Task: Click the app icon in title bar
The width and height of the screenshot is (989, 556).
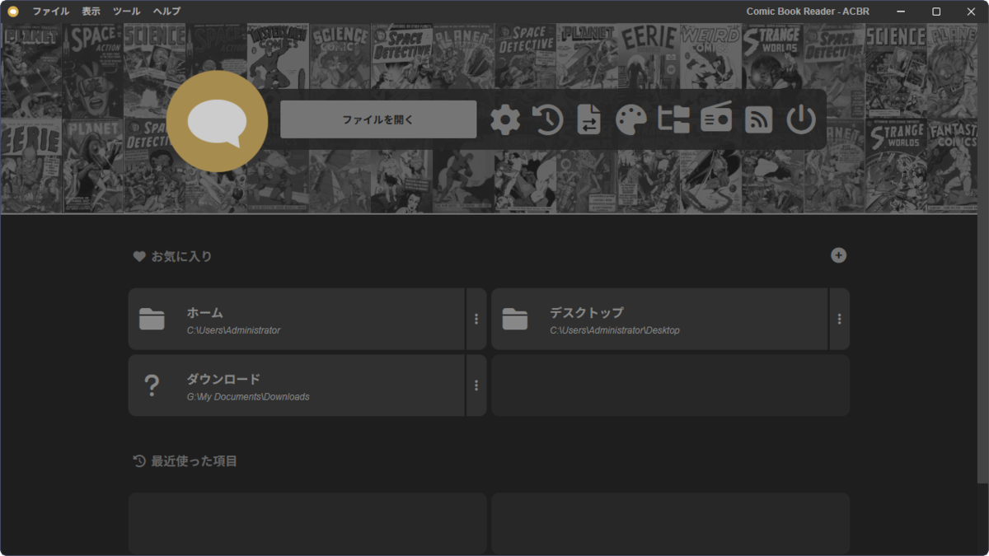Action: tap(13, 12)
